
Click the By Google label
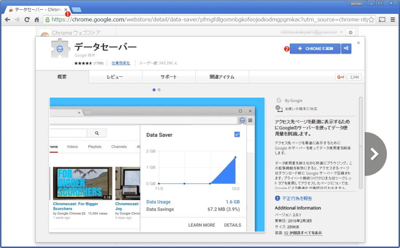pyautogui.click(x=293, y=101)
